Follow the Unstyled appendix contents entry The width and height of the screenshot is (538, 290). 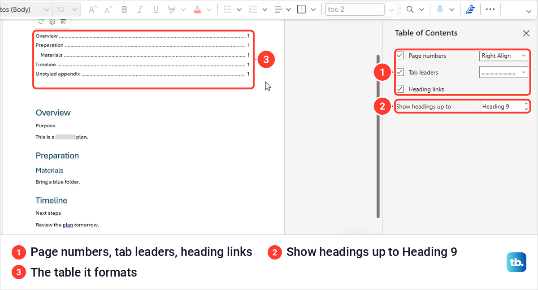pyautogui.click(x=143, y=74)
